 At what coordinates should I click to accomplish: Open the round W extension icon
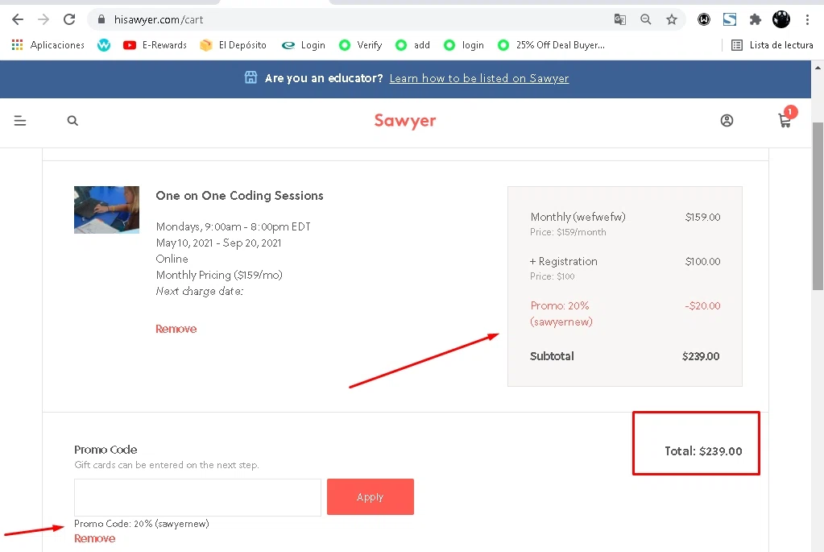tap(704, 19)
